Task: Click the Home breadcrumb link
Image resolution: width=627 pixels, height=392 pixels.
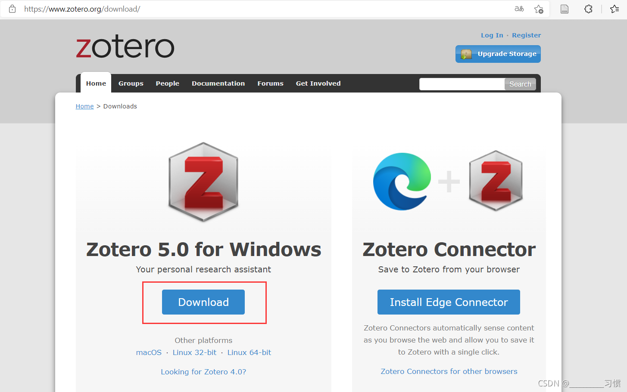Action: coord(84,106)
